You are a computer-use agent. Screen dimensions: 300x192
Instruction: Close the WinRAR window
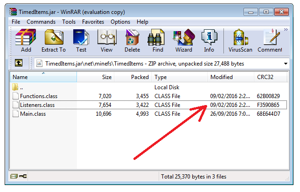coord(281,12)
